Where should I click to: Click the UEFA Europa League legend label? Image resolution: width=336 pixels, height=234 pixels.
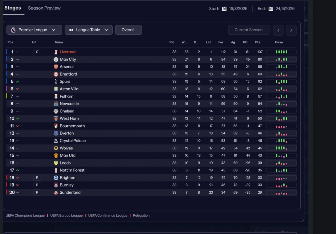[66, 216]
